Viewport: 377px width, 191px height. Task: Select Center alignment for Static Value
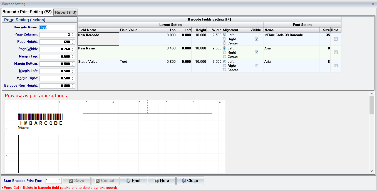point(224,70)
